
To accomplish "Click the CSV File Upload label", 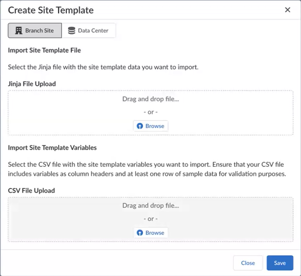I will pyautogui.click(x=31, y=191).
